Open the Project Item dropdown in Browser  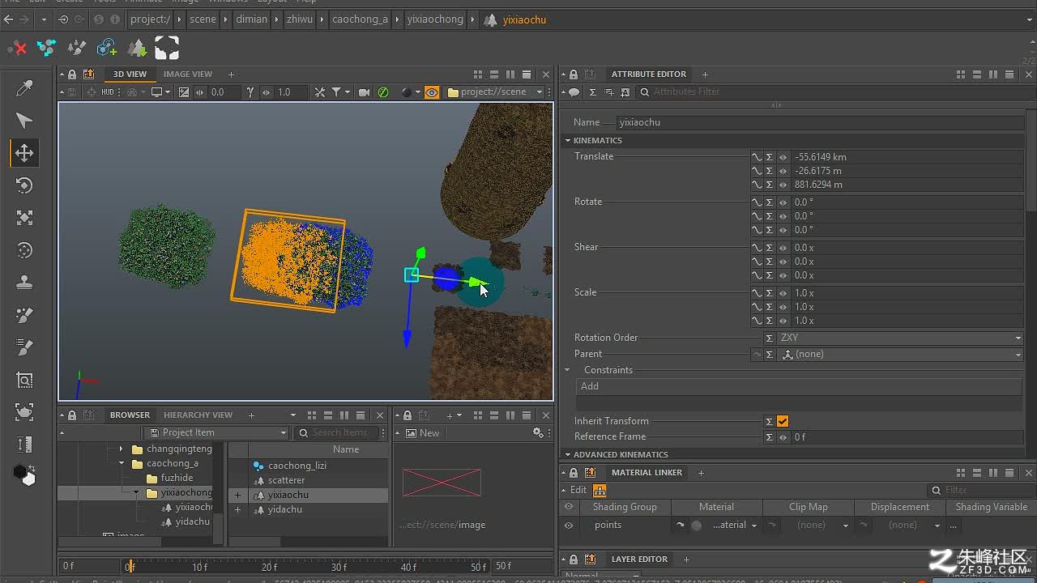[x=216, y=433]
